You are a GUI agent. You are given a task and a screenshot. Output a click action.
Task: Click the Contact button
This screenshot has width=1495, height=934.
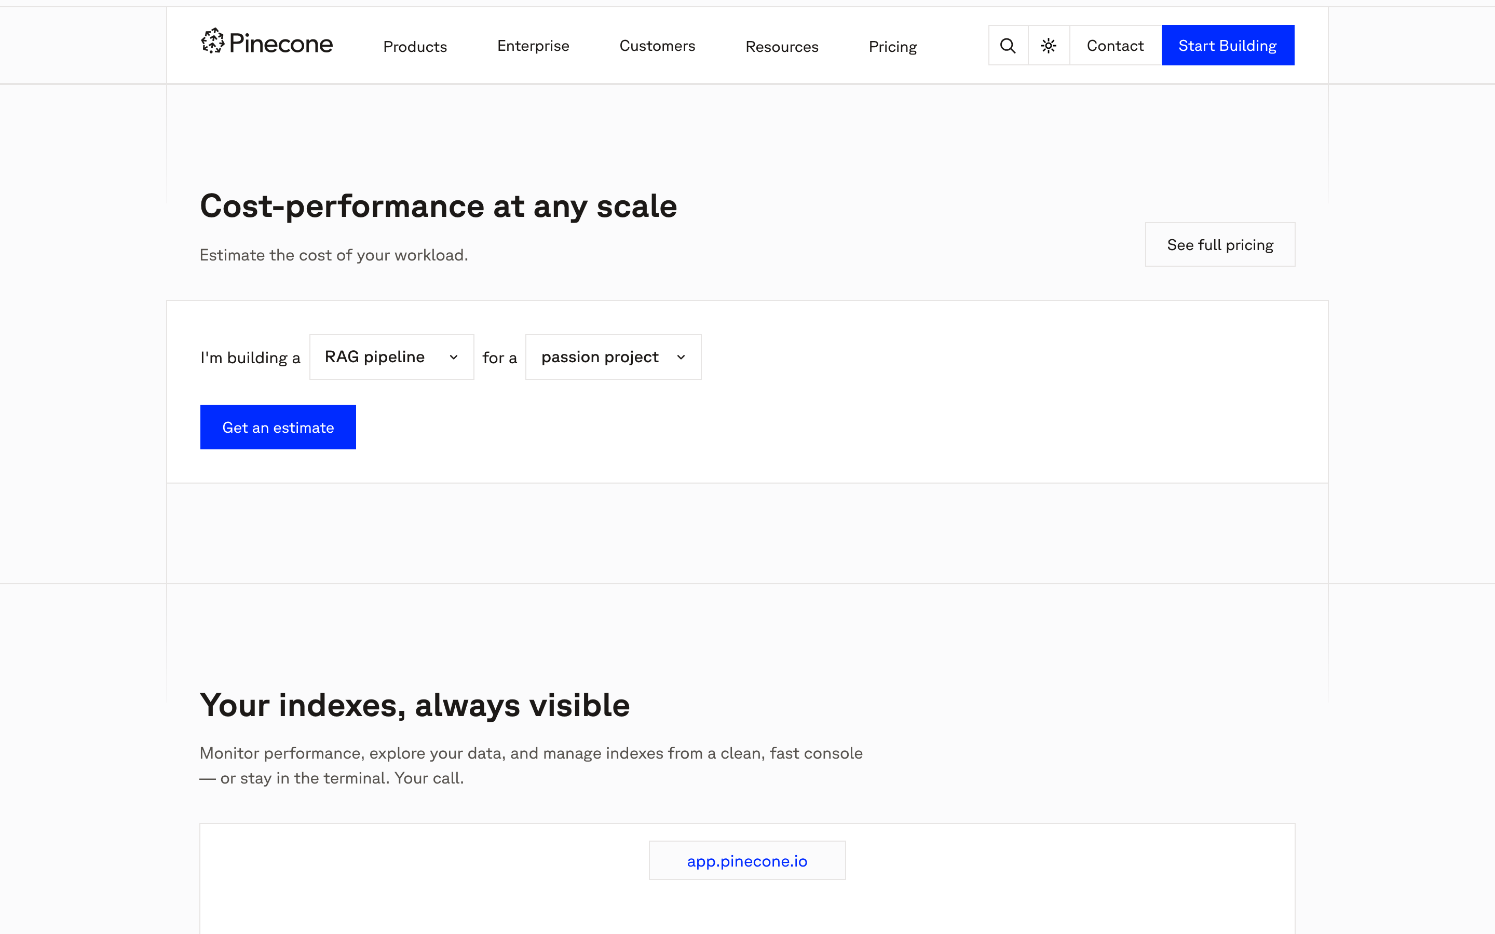[x=1115, y=46]
